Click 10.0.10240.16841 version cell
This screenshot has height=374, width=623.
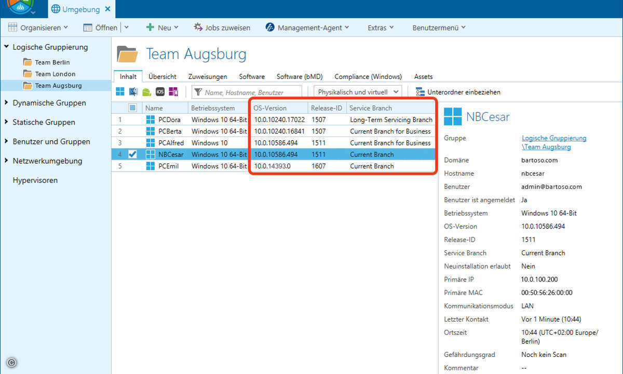point(279,131)
